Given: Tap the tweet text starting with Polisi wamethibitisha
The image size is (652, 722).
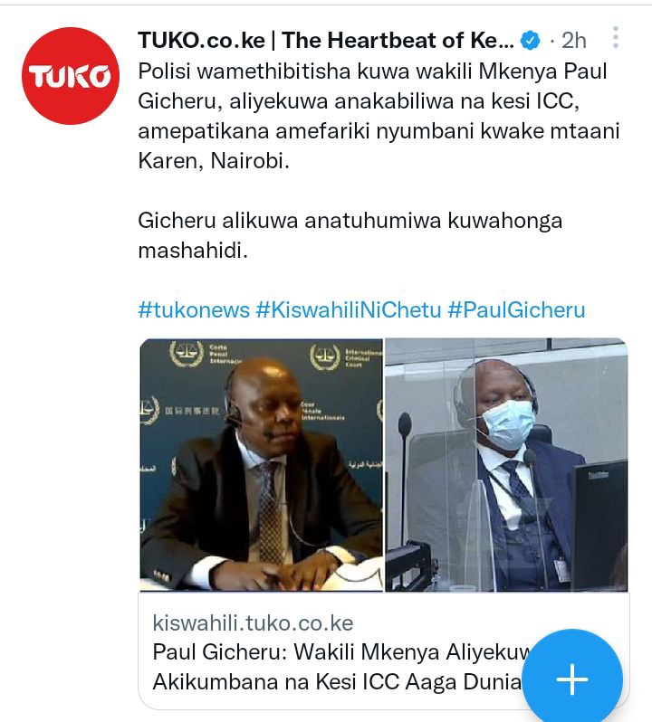Looking at the screenshot, I should (379, 116).
